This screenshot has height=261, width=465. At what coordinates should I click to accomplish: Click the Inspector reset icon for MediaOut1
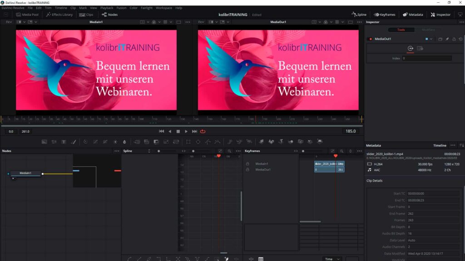460,39
